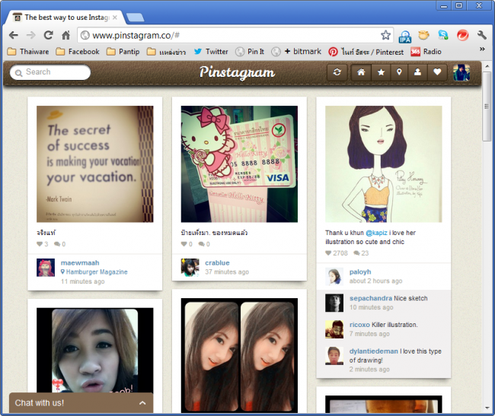Click the @kapiz mention link
The width and height of the screenshot is (495, 416).
click(x=376, y=233)
